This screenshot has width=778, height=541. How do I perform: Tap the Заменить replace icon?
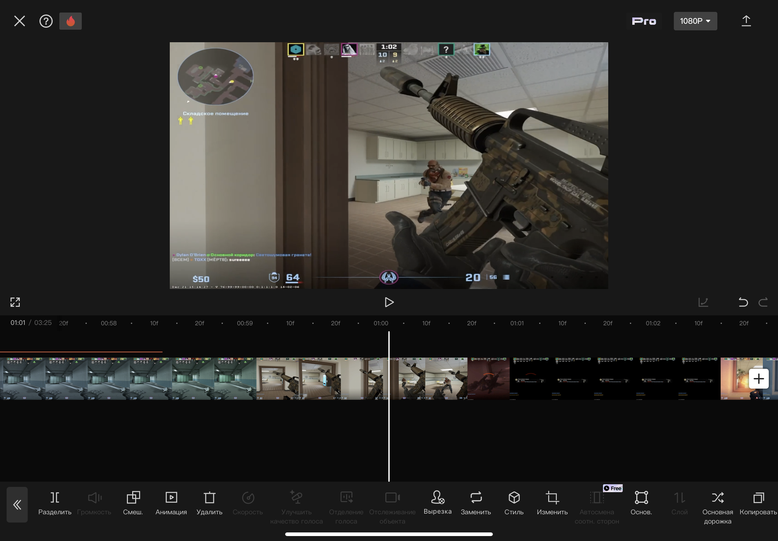[x=476, y=503]
